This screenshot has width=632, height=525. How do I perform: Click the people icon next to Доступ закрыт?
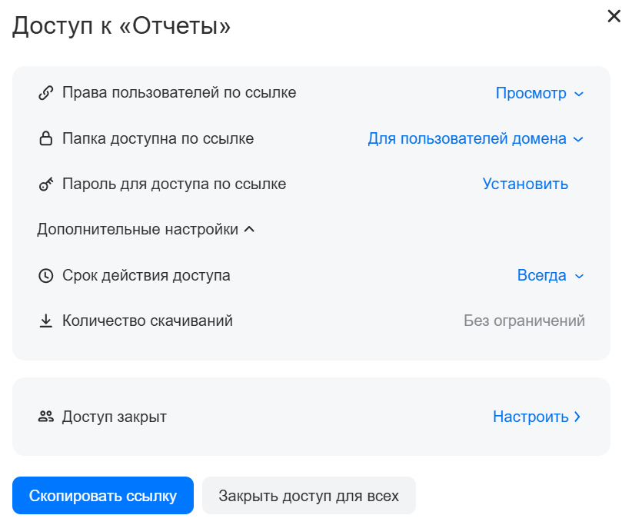click(45, 417)
